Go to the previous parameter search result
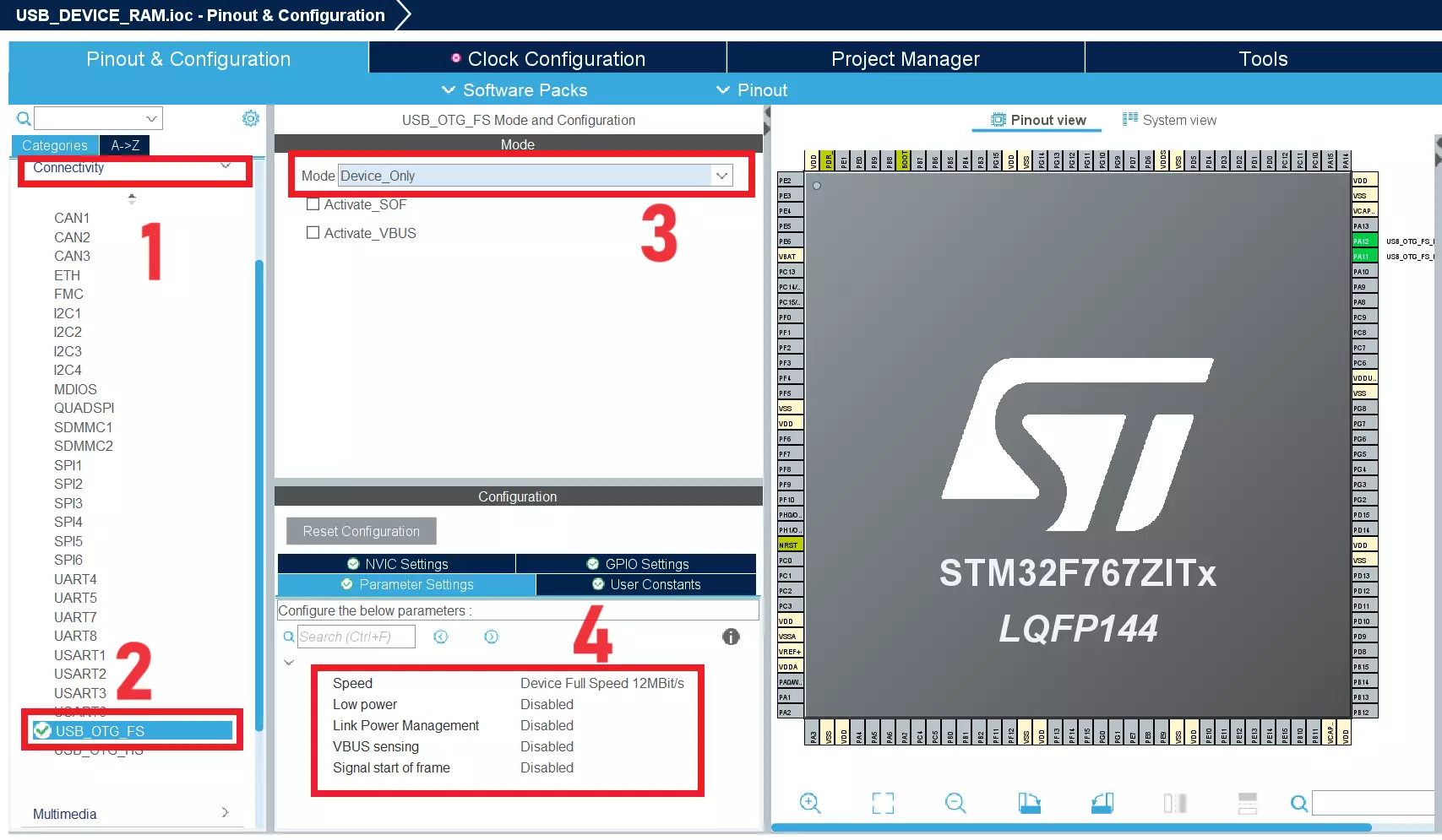The width and height of the screenshot is (1442, 840). click(x=441, y=637)
